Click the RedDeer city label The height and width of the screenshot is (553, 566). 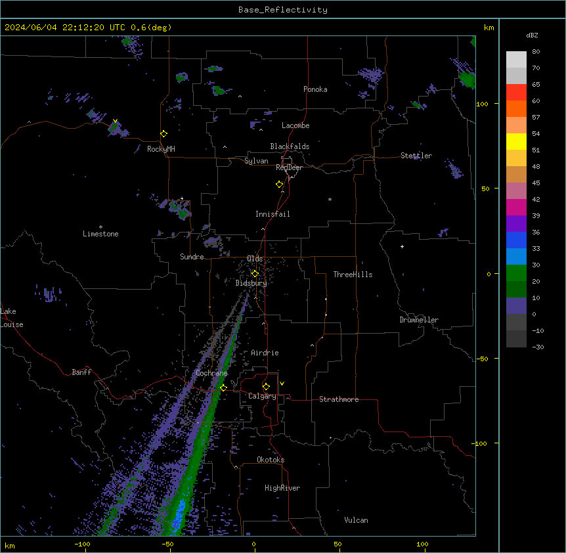[x=289, y=167]
